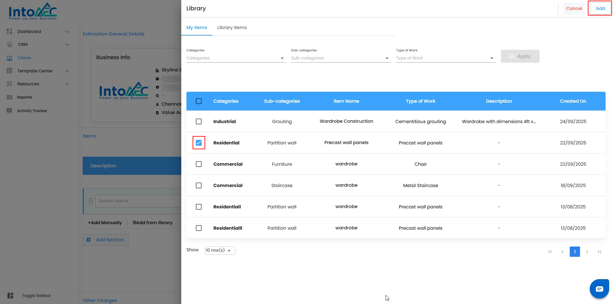Click the Dashboard sidebar icon
The height and width of the screenshot is (304, 613).
click(10, 31)
